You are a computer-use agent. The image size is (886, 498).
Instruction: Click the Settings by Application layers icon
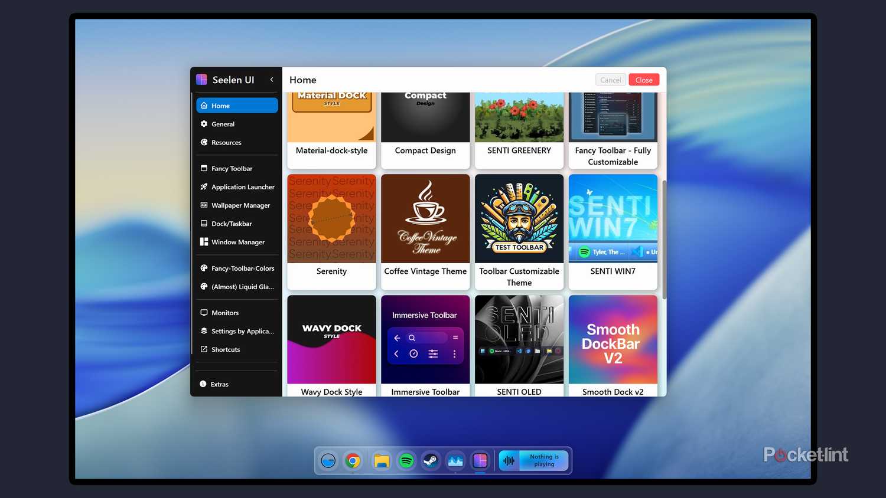[x=204, y=331]
